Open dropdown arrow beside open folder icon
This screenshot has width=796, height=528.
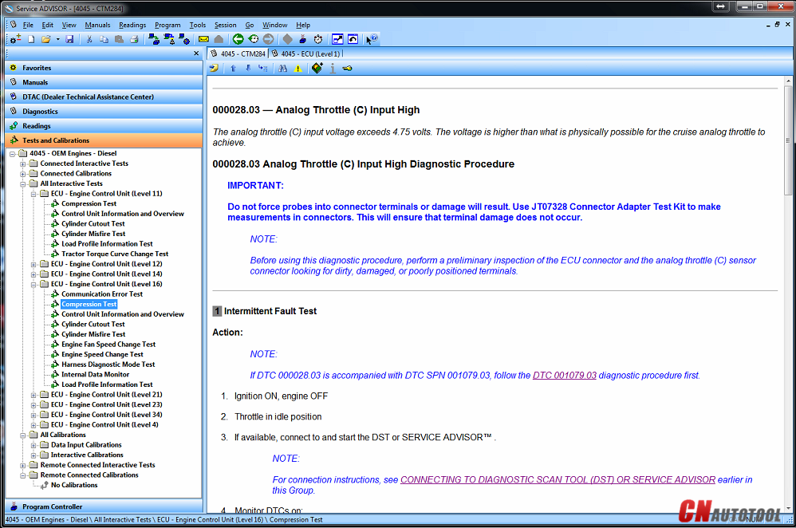[58, 39]
